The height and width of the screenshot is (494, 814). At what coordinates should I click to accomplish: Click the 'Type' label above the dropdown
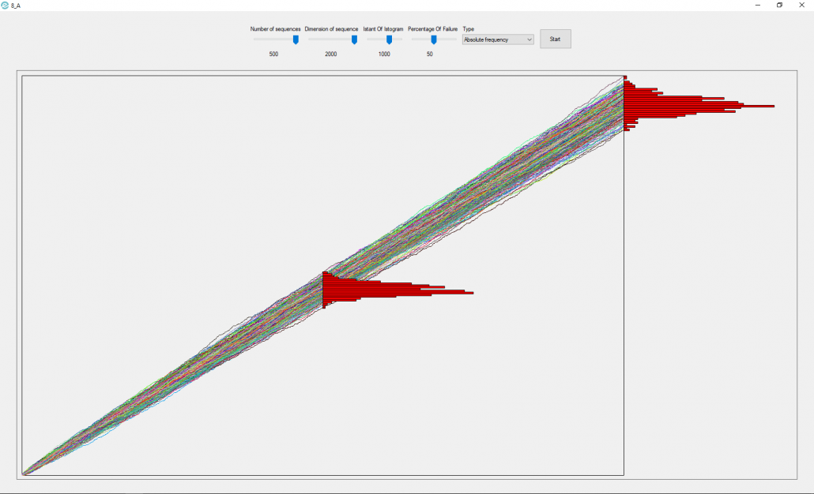tap(469, 29)
